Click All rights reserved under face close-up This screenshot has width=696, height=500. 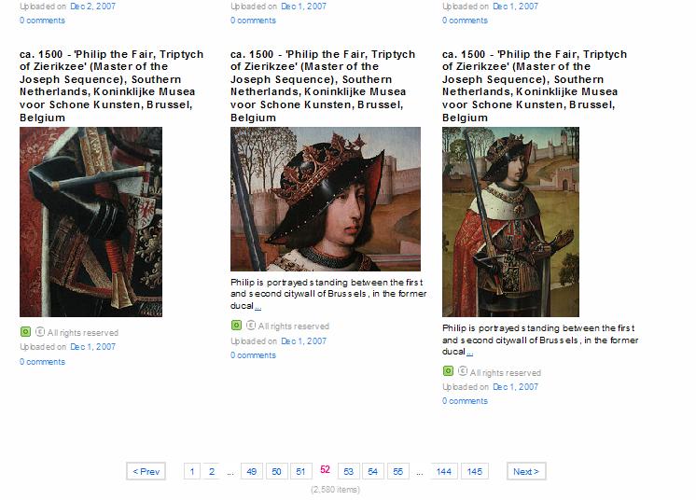(293, 326)
